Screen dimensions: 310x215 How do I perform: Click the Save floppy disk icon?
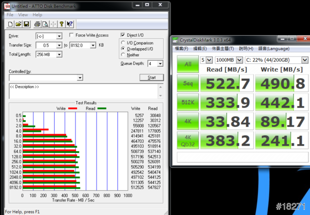[x=26, y=24]
